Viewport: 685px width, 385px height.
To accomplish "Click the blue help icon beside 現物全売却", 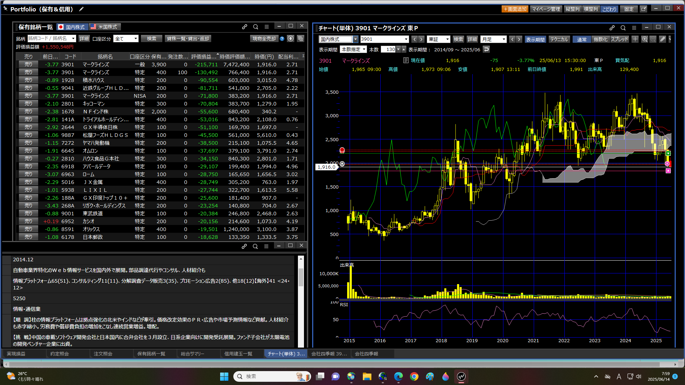I will pos(282,38).
